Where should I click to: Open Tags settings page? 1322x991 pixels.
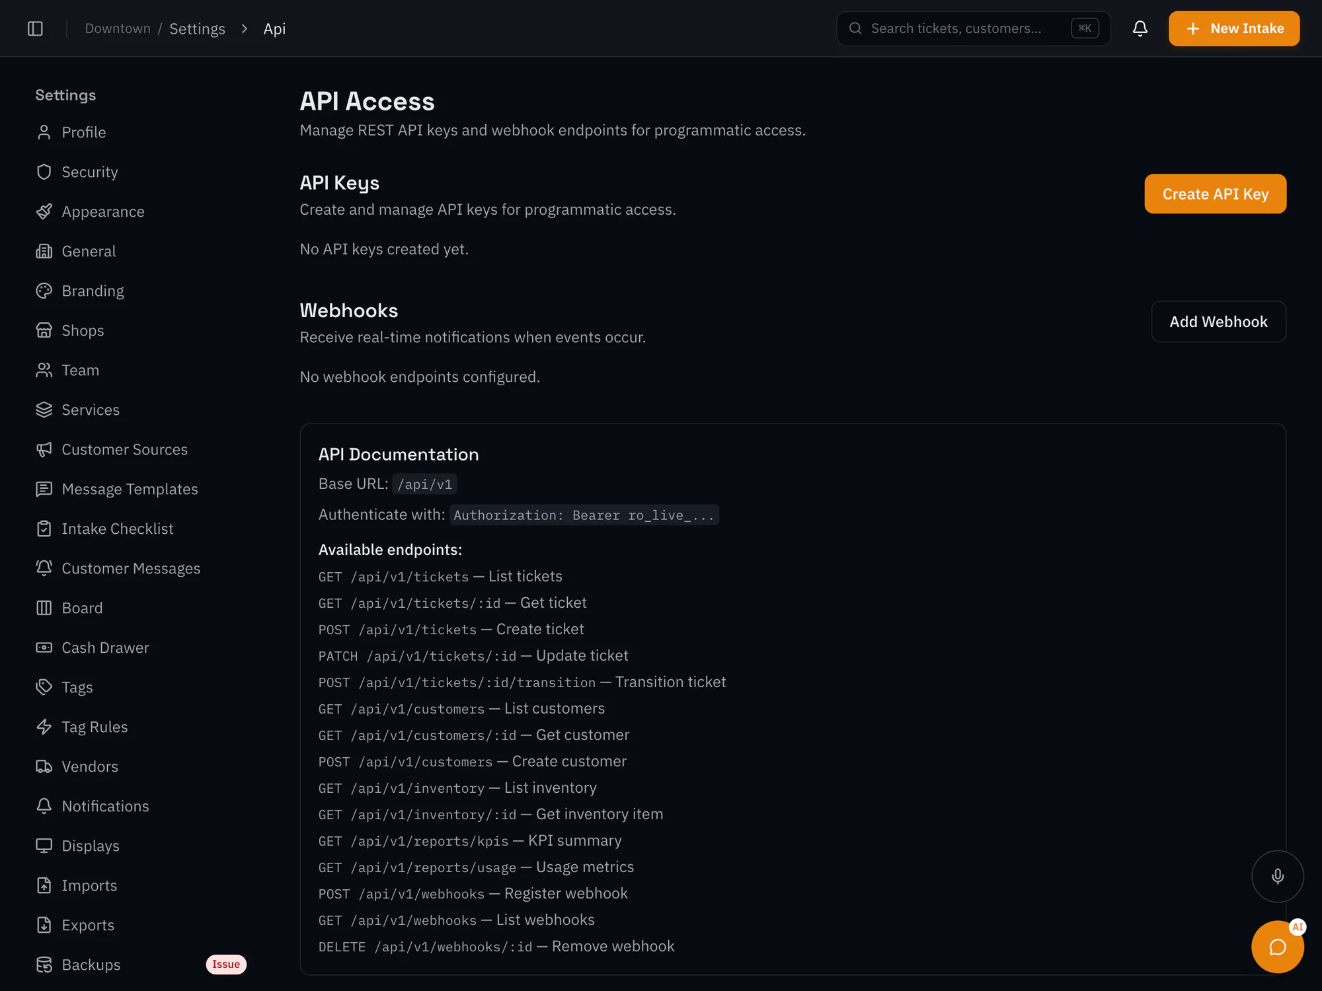141,687
